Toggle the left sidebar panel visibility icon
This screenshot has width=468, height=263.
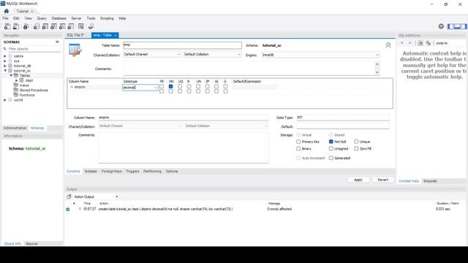pos(450,26)
